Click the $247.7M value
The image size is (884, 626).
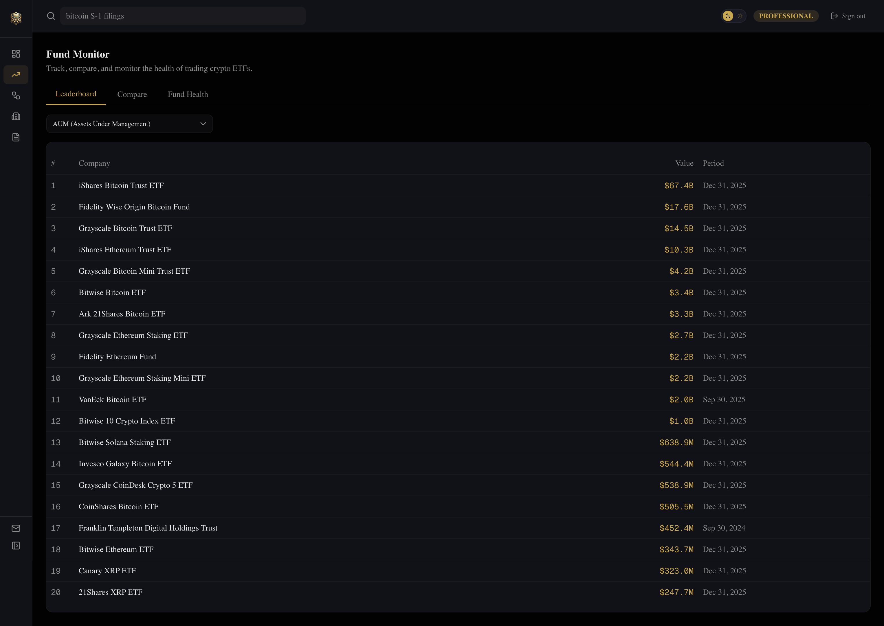676,592
